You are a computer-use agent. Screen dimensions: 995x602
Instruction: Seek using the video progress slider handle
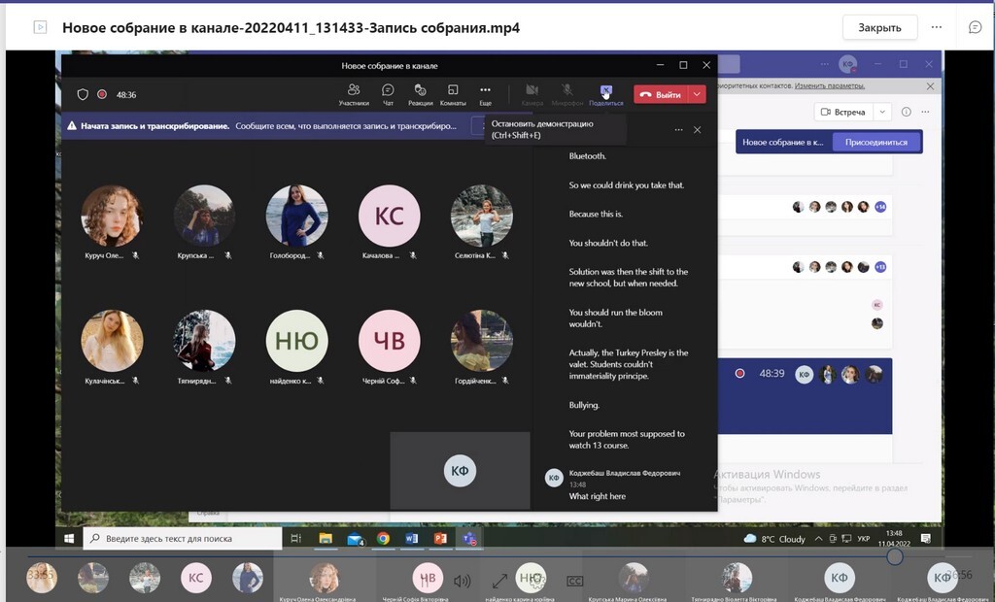coord(895,557)
